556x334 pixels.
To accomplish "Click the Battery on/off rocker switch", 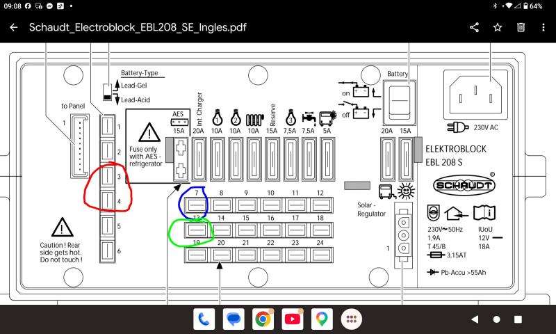I will coord(400,102).
